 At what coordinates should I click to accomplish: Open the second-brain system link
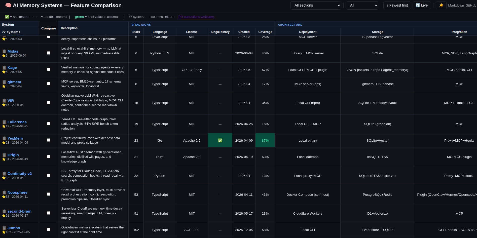[19, 211]
